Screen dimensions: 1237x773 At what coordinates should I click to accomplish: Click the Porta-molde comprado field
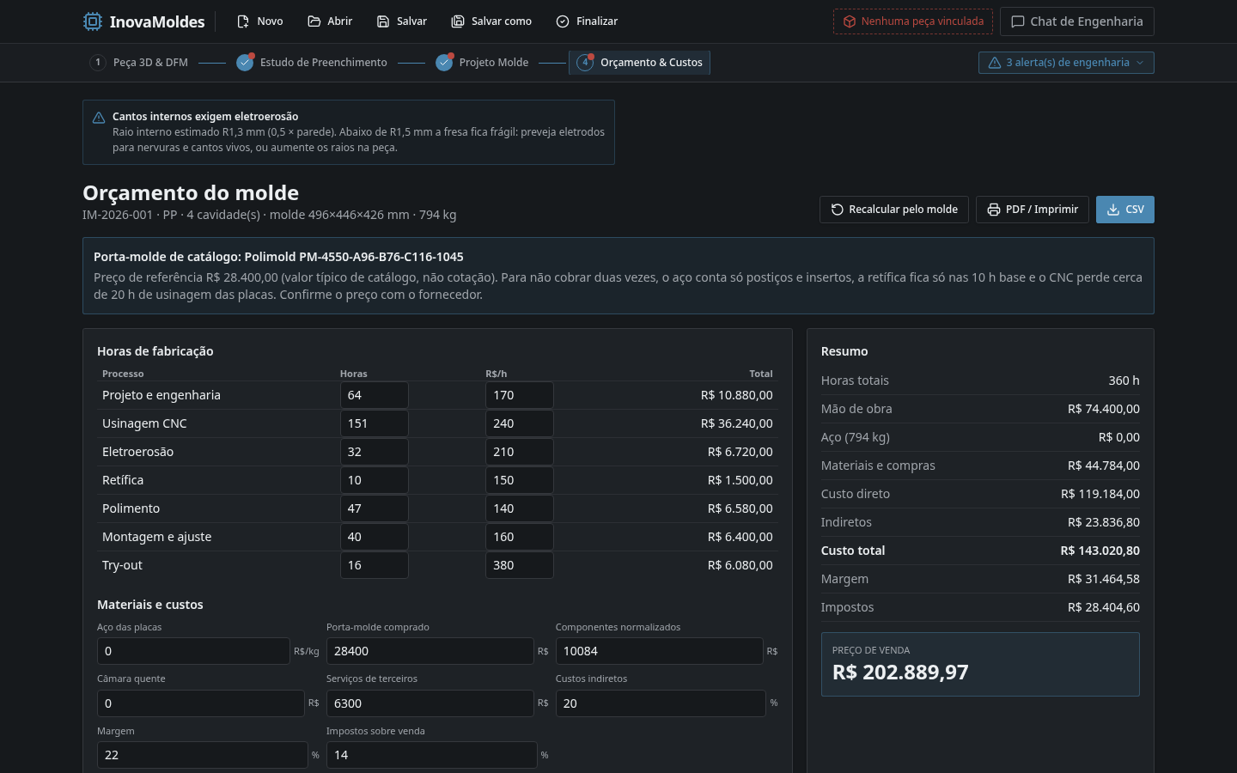click(430, 651)
